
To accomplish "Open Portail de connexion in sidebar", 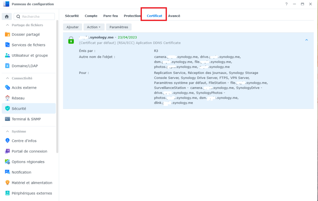I will (29, 151).
